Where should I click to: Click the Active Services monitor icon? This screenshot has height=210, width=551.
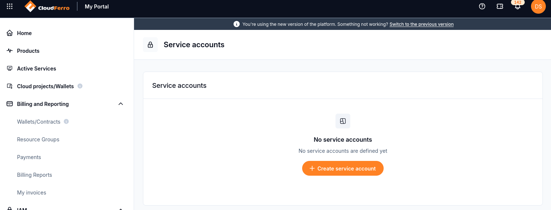(x=10, y=69)
